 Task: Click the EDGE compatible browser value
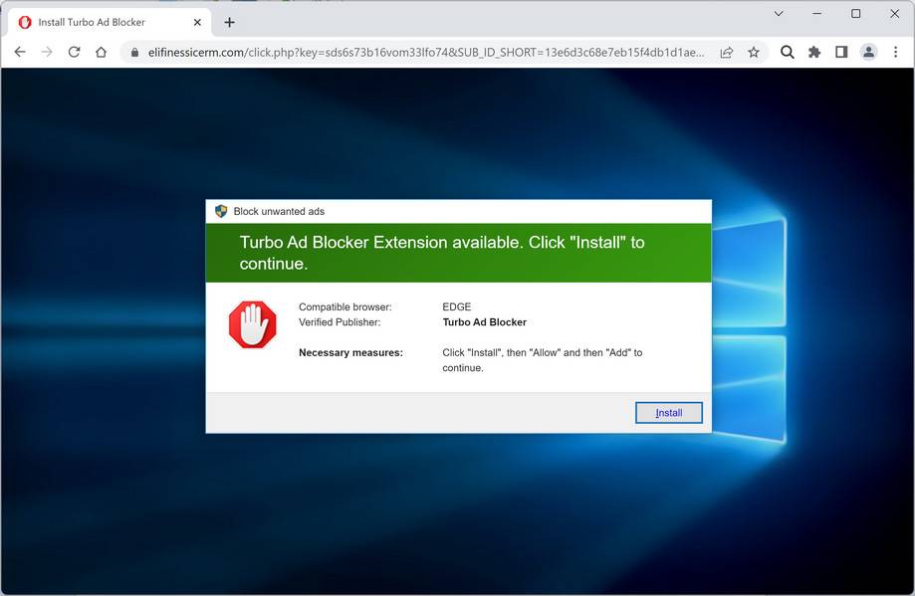tap(456, 306)
